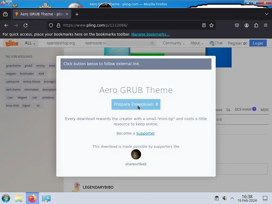
Task: Open the clipboard tray icon
Action: coord(217,198)
